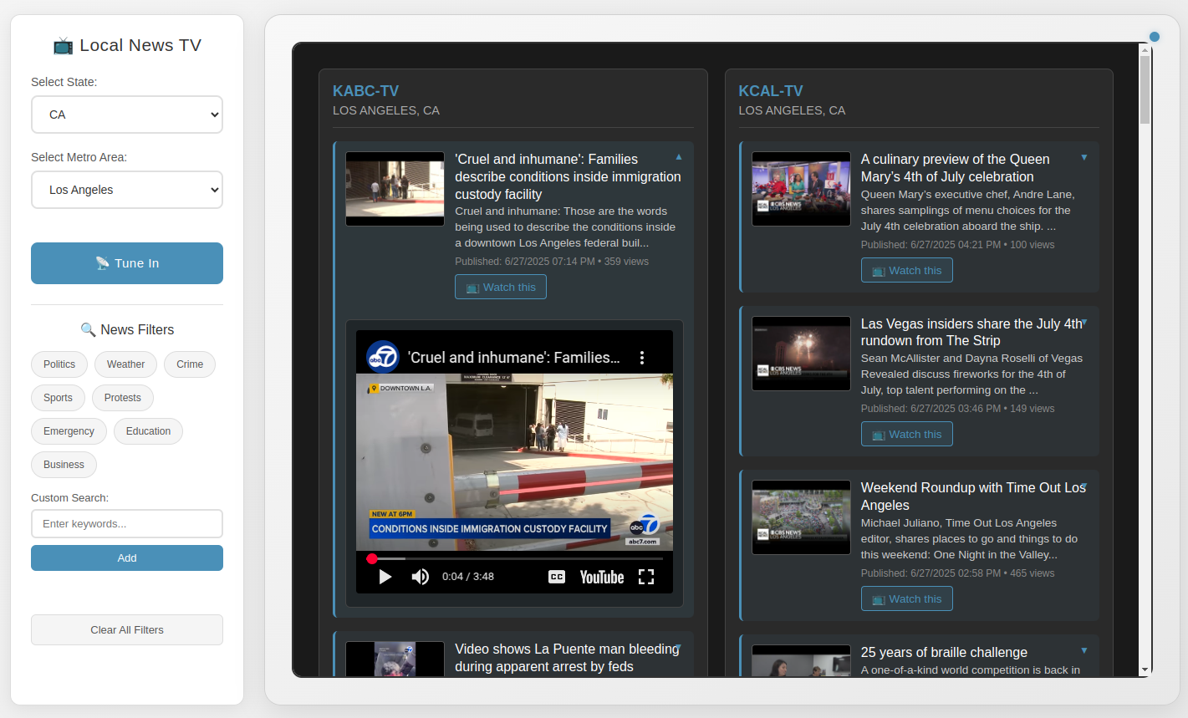This screenshot has width=1188, height=718.
Task: Click the video title 'Cruel and inhumane': Families…
Action: 514,358
